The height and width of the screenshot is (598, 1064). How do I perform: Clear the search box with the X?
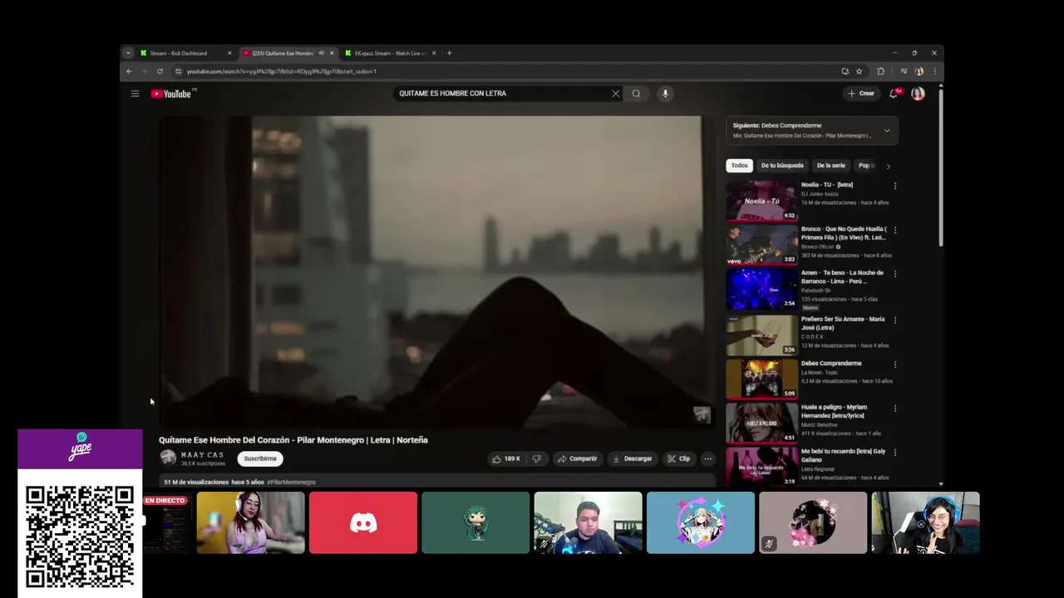click(615, 94)
